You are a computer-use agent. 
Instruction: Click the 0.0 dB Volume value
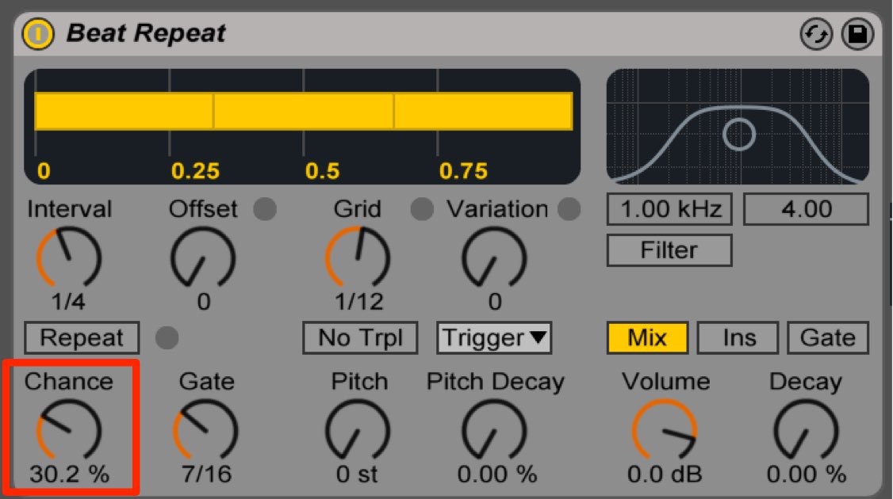tap(665, 474)
